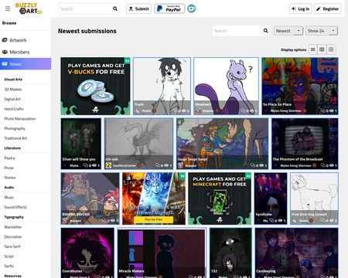
Task: Click the Newest submissions search field
Action: pyautogui.click(x=237, y=31)
